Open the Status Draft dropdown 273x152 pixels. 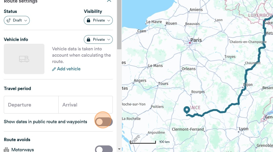[17, 20]
